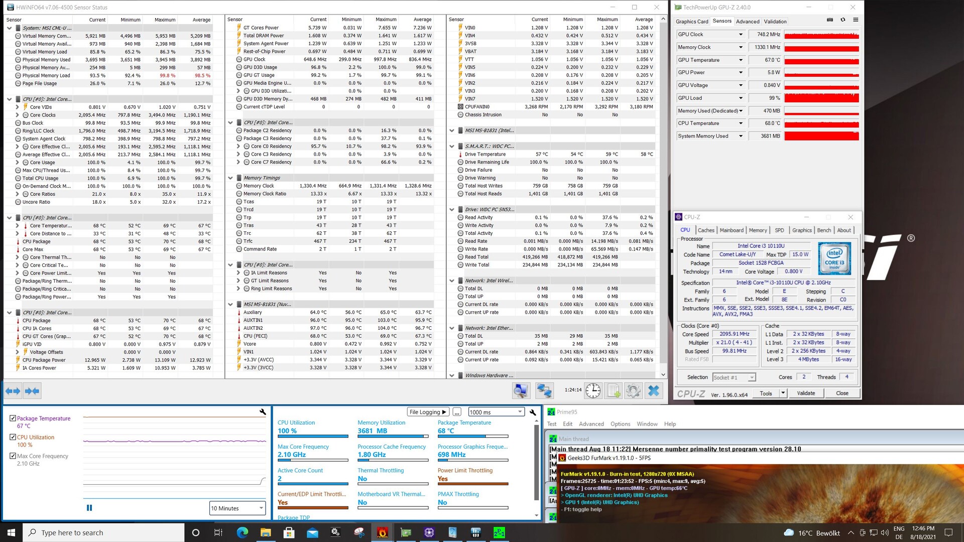This screenshot has height=542, width=964.
Task: Open the 10 Minutes time range dropdown
Action: [237, 508]
